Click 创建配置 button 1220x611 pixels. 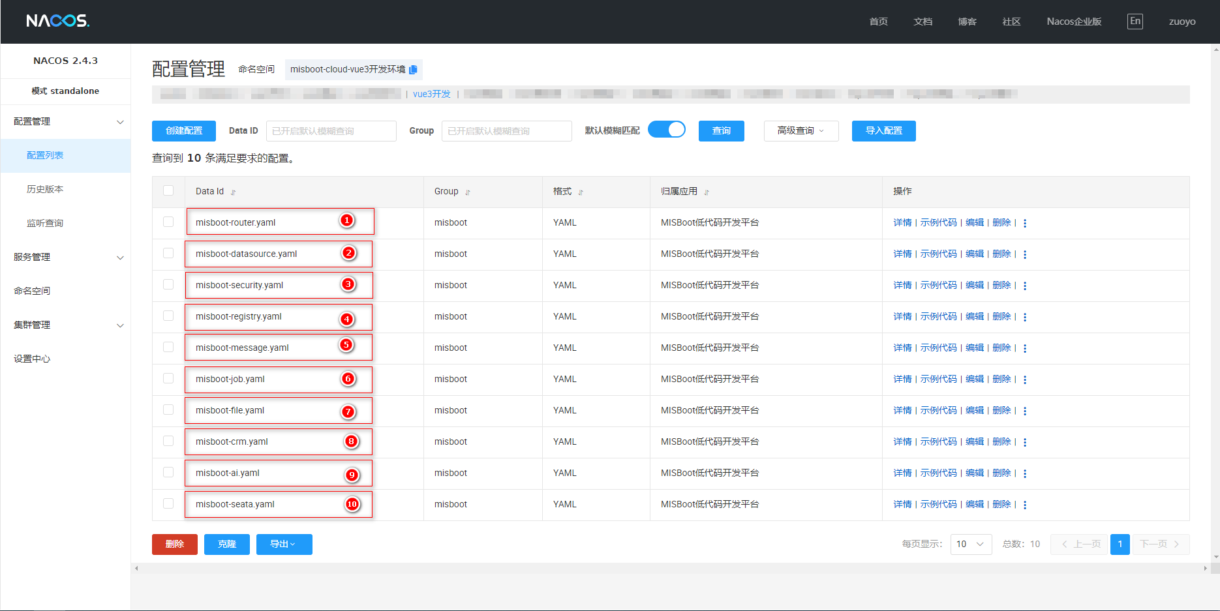(184, 131)
